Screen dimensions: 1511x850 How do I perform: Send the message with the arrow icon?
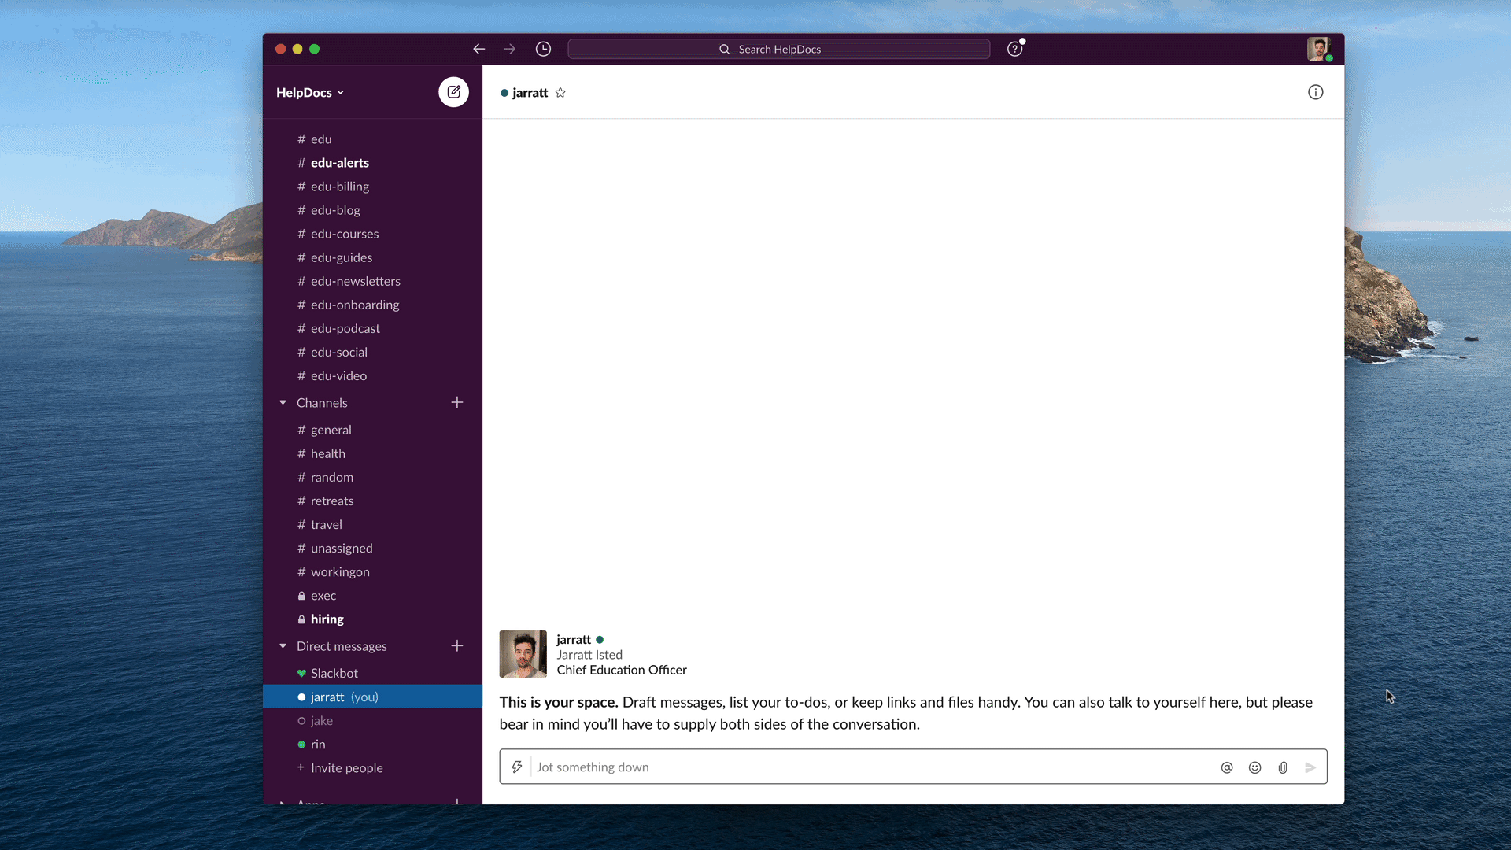click(1310, 767)
